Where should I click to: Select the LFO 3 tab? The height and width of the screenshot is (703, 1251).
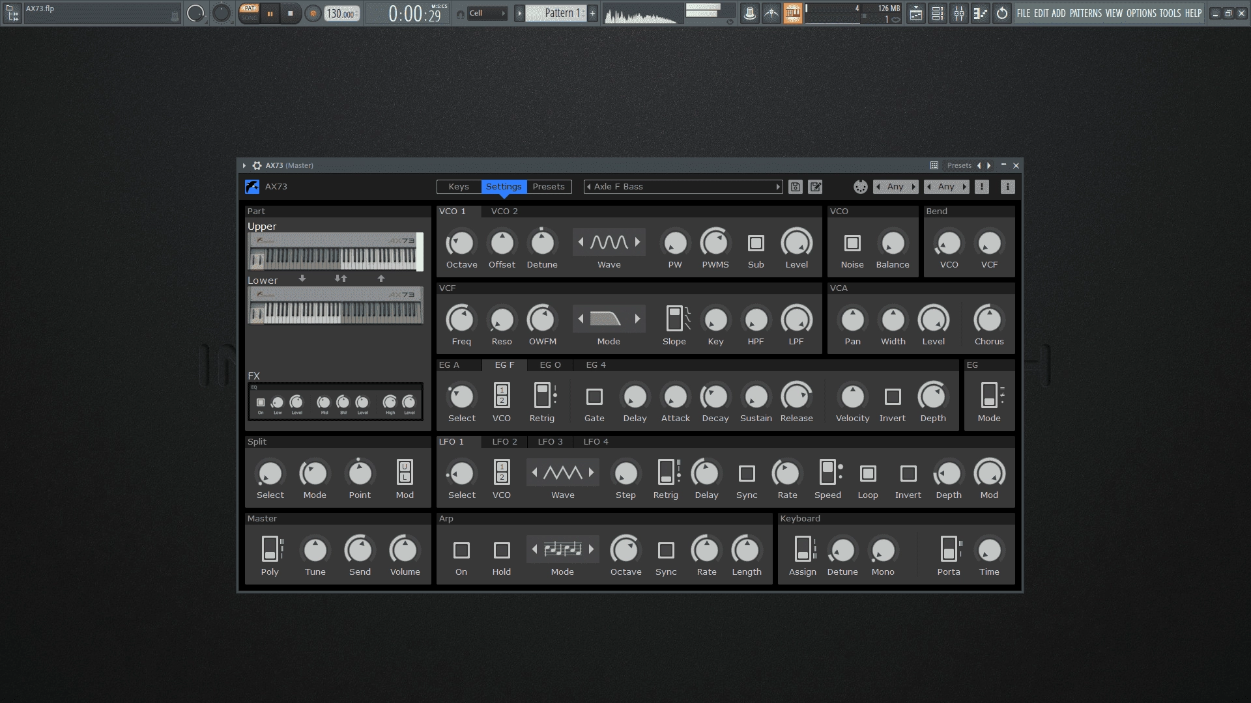551,442
